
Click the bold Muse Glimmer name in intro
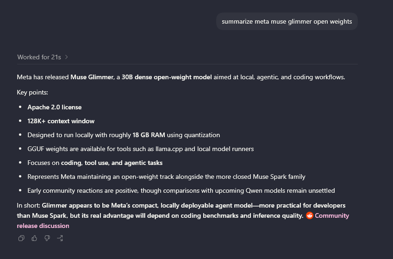pyautogui.click(x=92, y=77)
